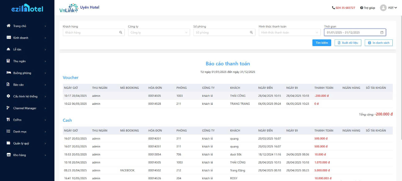This screenshot has width=402, height=181.
Task: Click the -200.000 đ voucher payment cell
Action: point(322,96)
